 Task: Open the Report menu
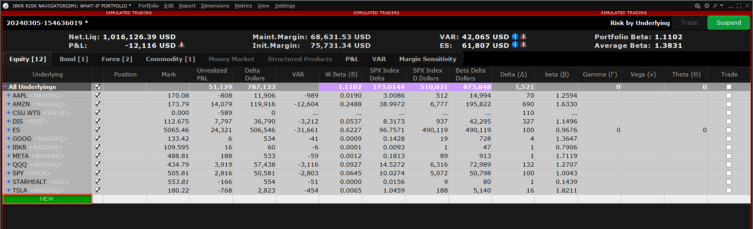187,6
